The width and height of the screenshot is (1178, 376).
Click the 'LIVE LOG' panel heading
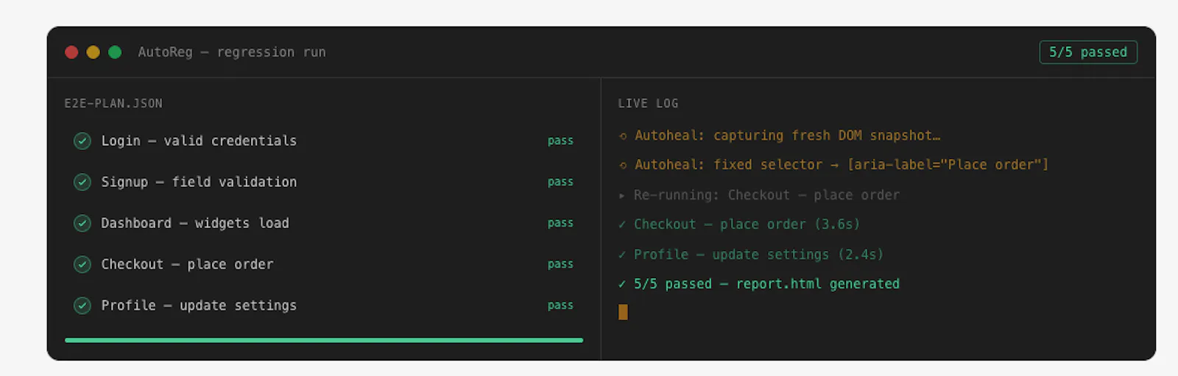point(648,104)
